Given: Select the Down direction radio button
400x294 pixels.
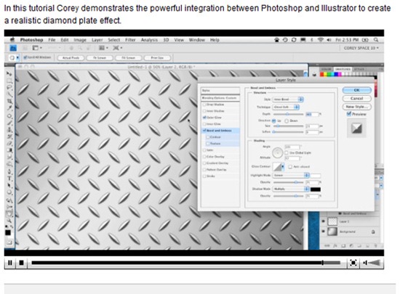Looking at the screenshot, I should (x=287, y=121).
